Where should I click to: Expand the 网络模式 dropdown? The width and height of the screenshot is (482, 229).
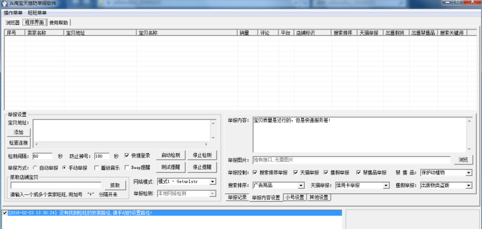click(213, 181)
